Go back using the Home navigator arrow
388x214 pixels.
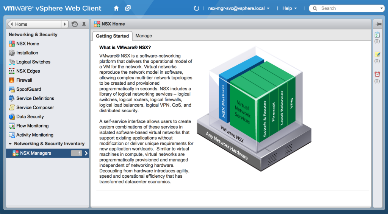click(11, 24)
